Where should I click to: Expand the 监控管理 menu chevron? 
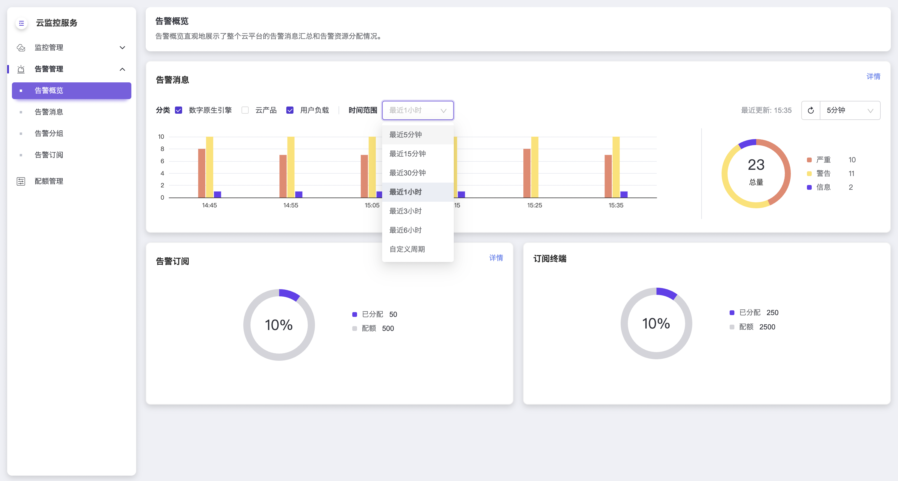[122, 48]
